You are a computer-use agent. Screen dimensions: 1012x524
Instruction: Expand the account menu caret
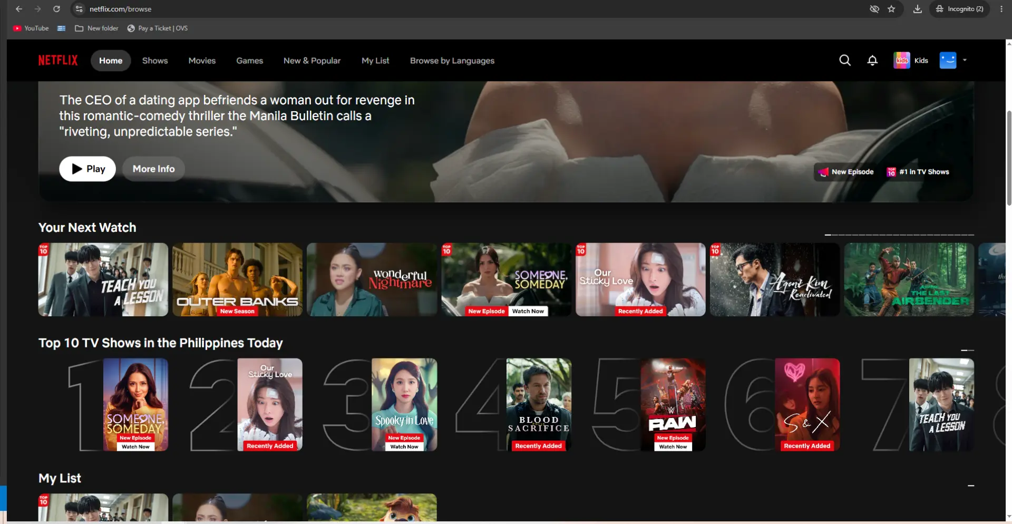(965, 60)
